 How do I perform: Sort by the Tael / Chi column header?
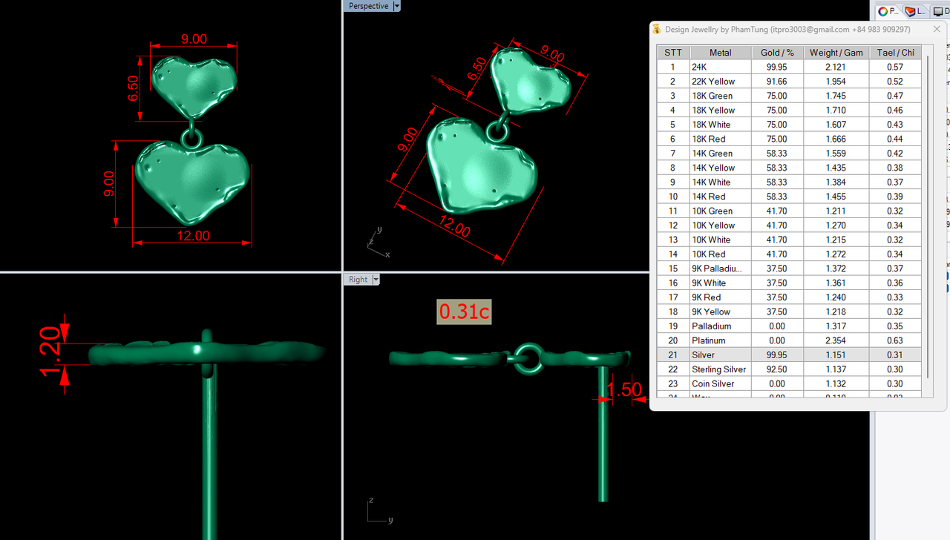coord(895,53)
